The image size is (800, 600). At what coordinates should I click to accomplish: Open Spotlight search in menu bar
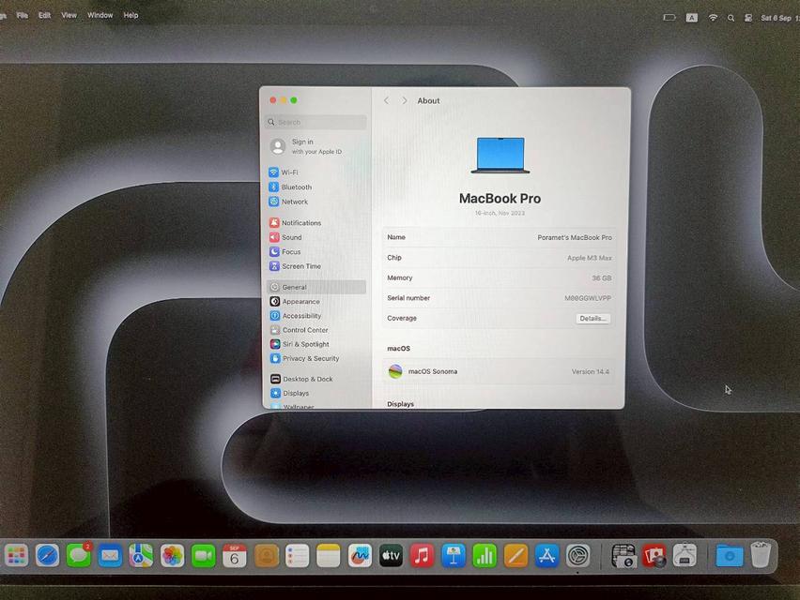(x=731, y=18)
